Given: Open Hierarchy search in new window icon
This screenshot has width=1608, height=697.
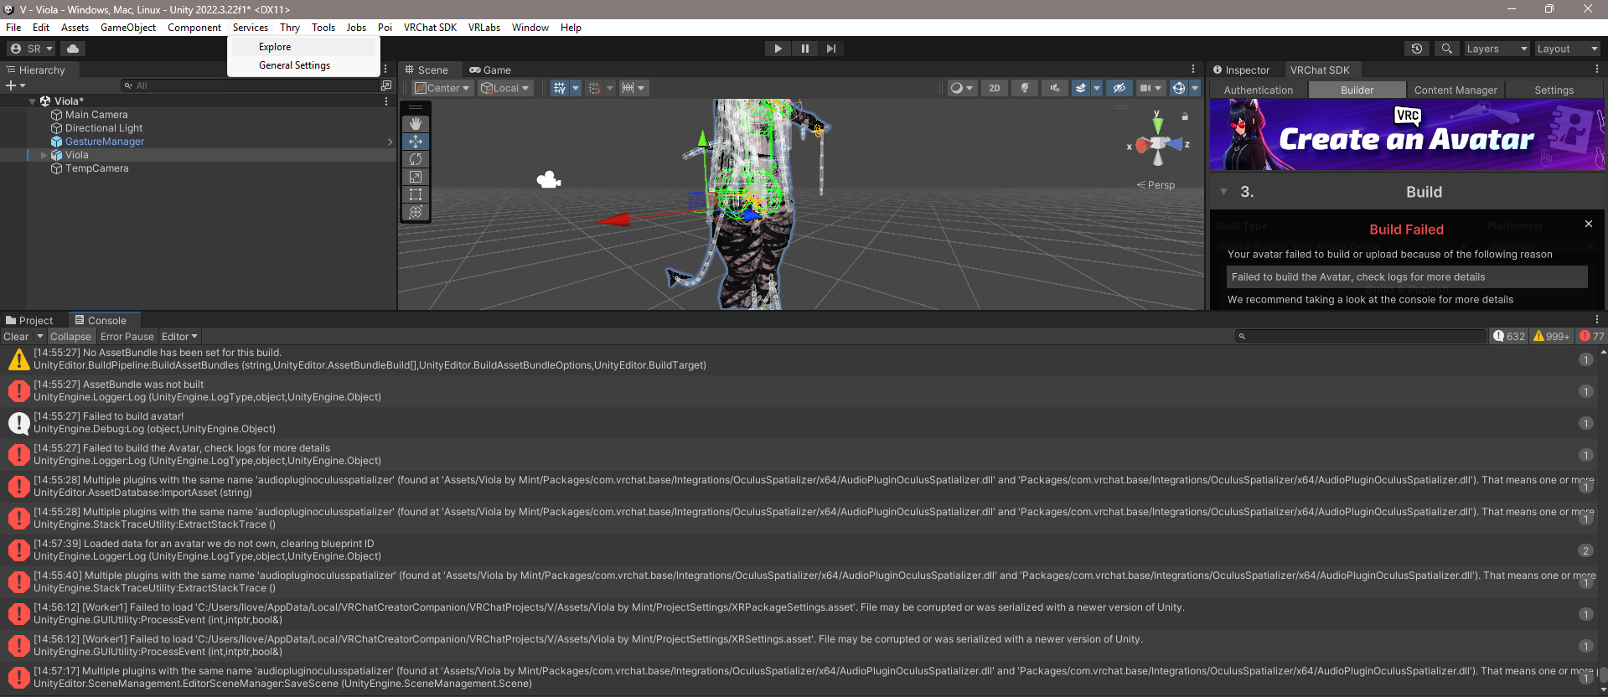Looking at the screenshot, I should tap(386, 85).
